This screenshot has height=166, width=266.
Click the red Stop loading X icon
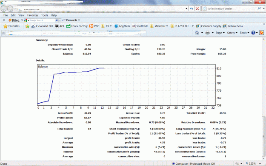pos(197,8)
